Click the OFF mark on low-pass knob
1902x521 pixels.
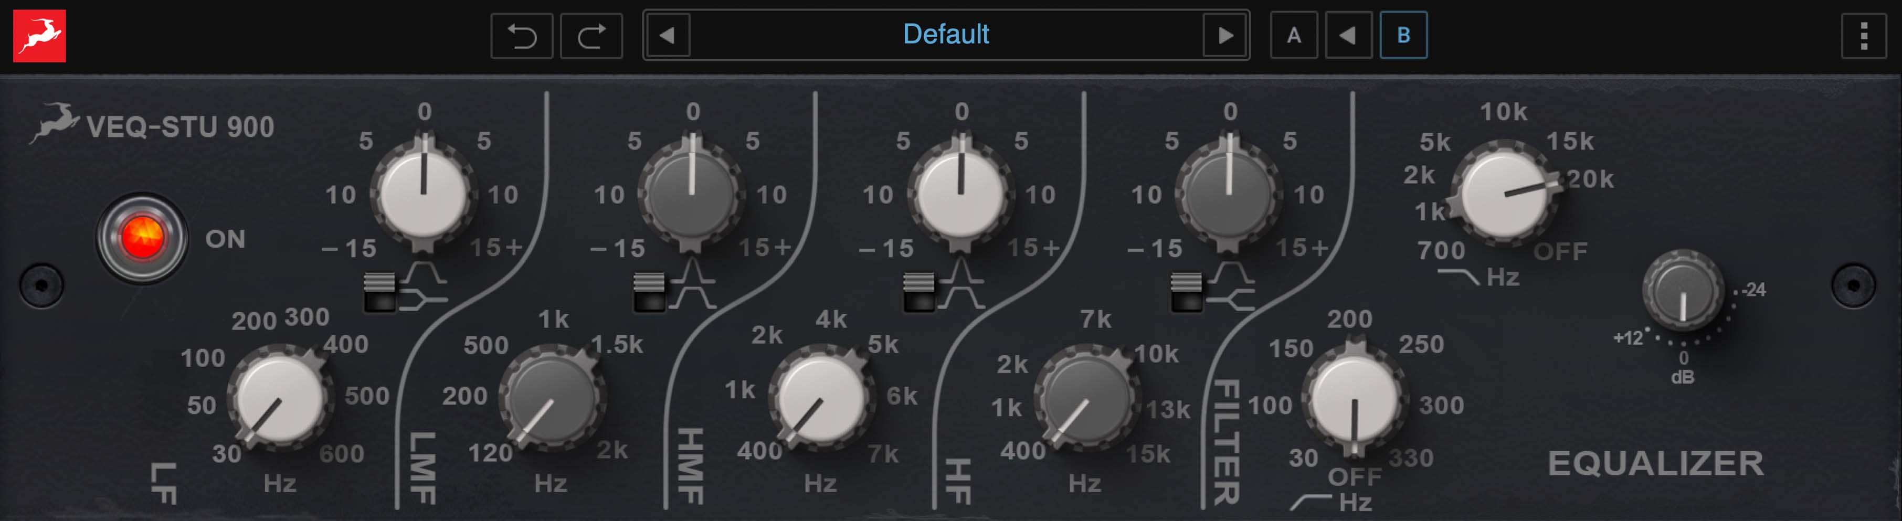[x=1560, y=252]
